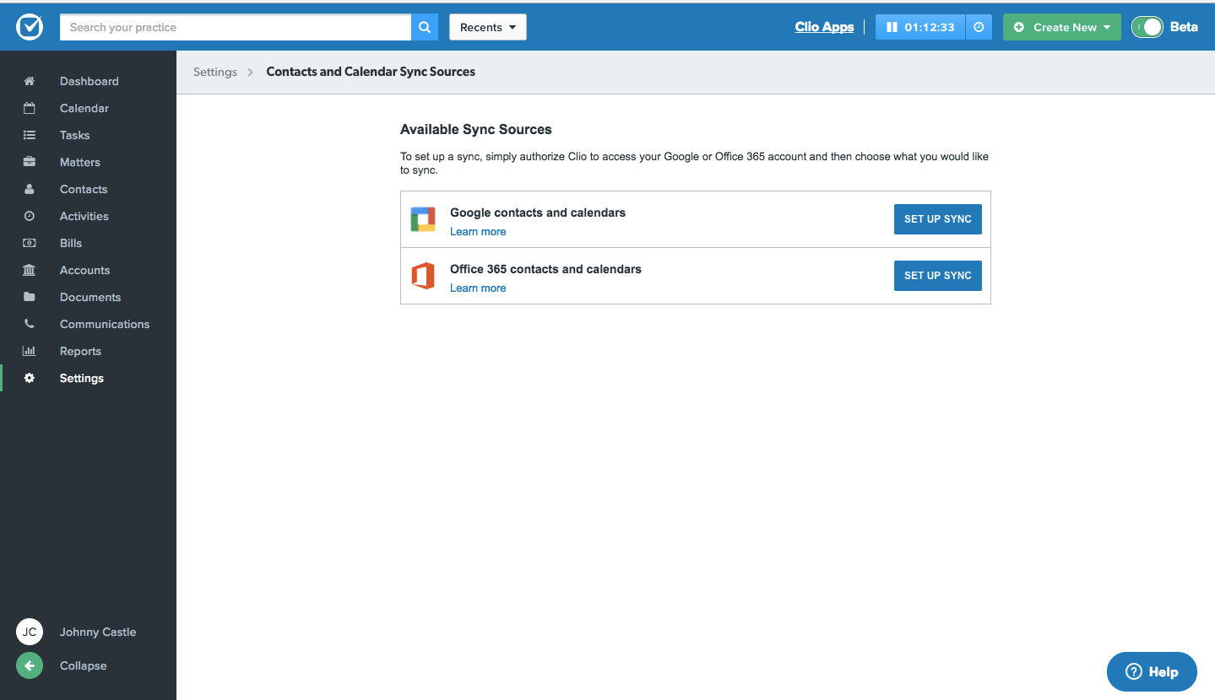
Task: Set up sync for Google contacts
Action: [x=937, y=219]
